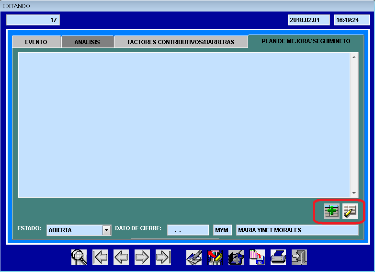
Task: Click the DATO DE CIERRE: label
Action: pos(138,228)
